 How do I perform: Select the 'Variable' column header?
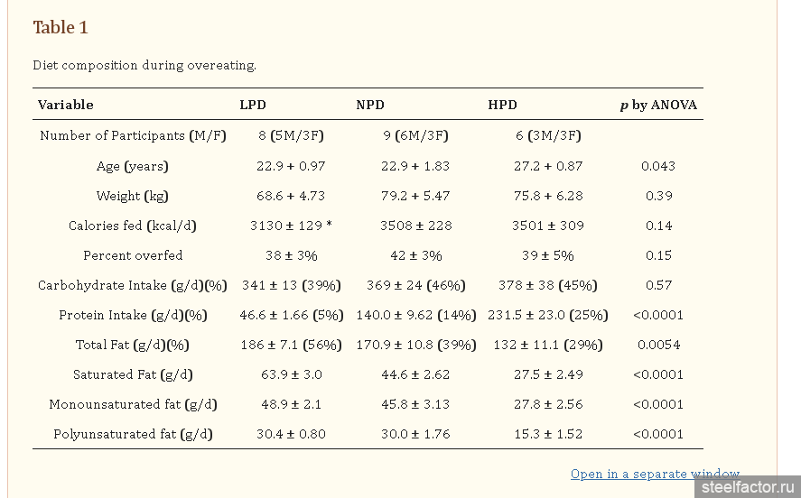66,105
